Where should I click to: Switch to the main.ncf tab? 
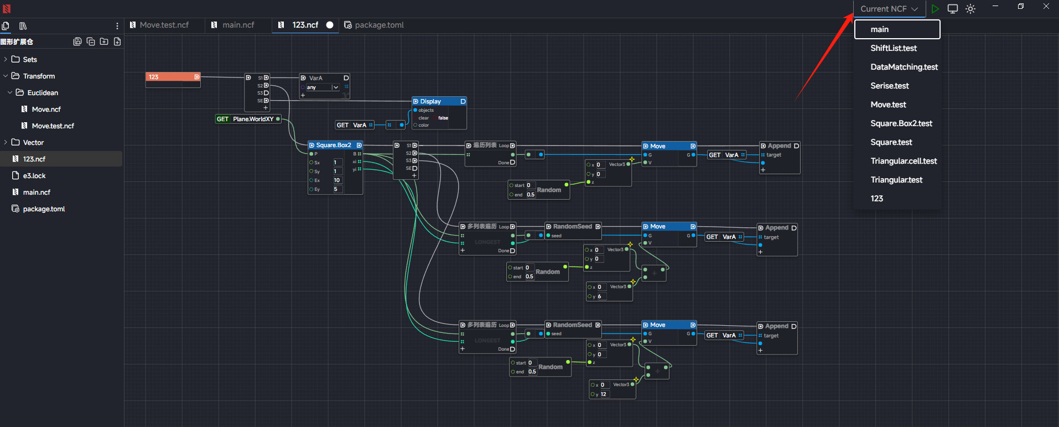(238, 25)
